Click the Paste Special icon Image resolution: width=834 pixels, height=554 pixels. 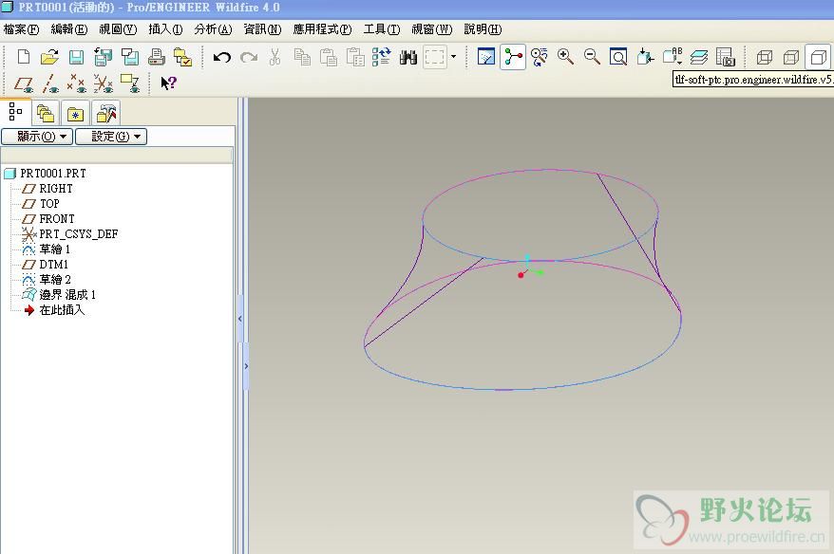[x=355, y=56]
